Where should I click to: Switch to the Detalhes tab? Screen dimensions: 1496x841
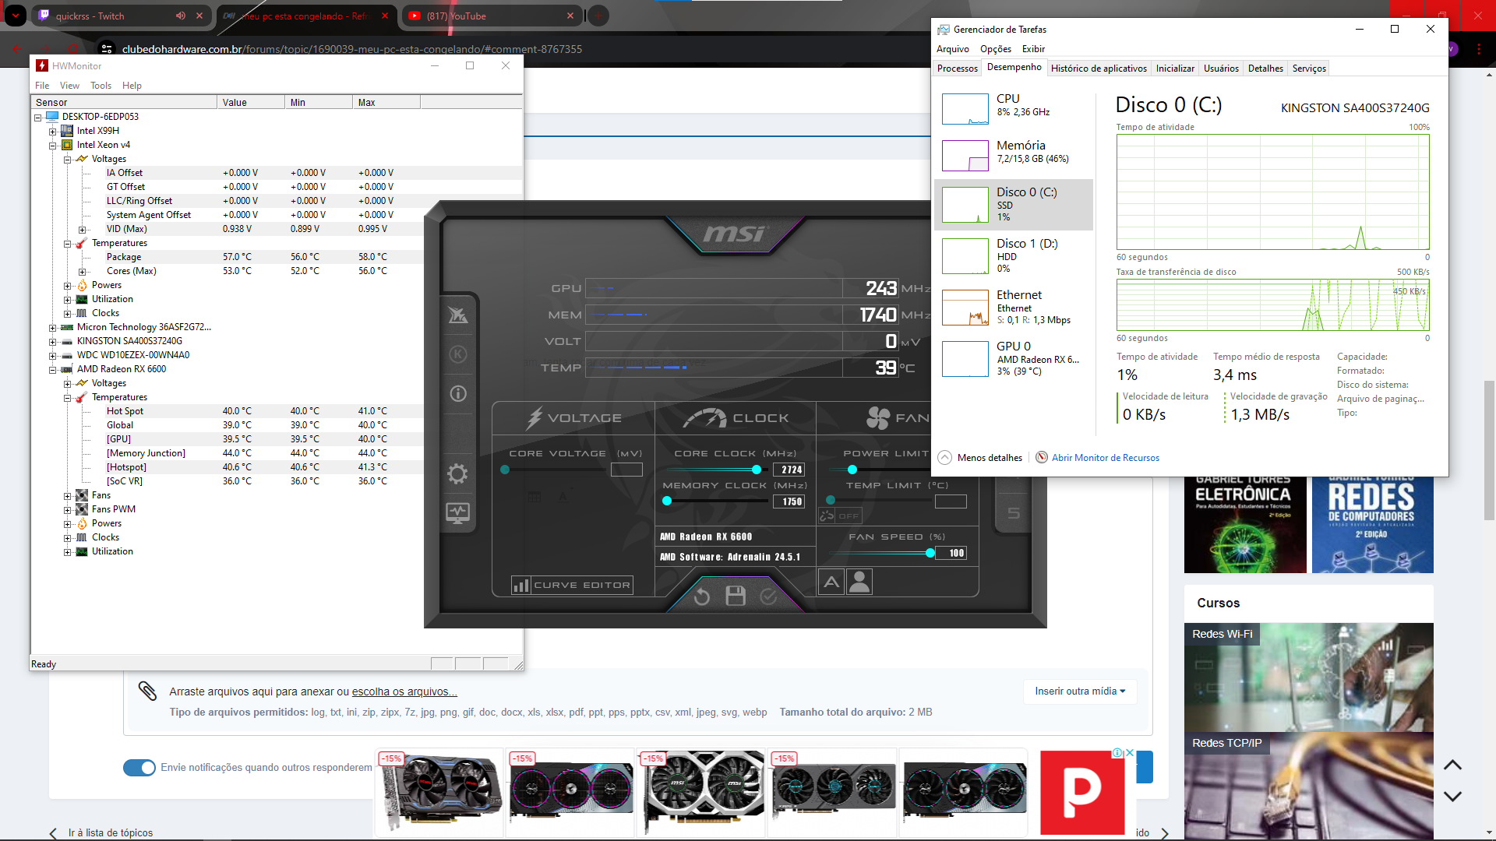click(x=1265, y=69)
